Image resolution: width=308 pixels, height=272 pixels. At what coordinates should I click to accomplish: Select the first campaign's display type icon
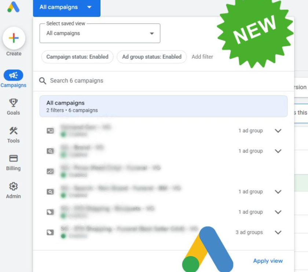point(50,130)
